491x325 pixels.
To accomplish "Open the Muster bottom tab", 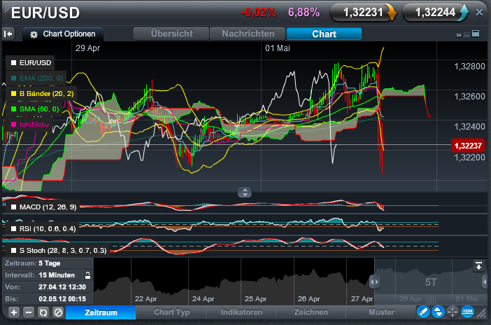I will coord(381,312).
